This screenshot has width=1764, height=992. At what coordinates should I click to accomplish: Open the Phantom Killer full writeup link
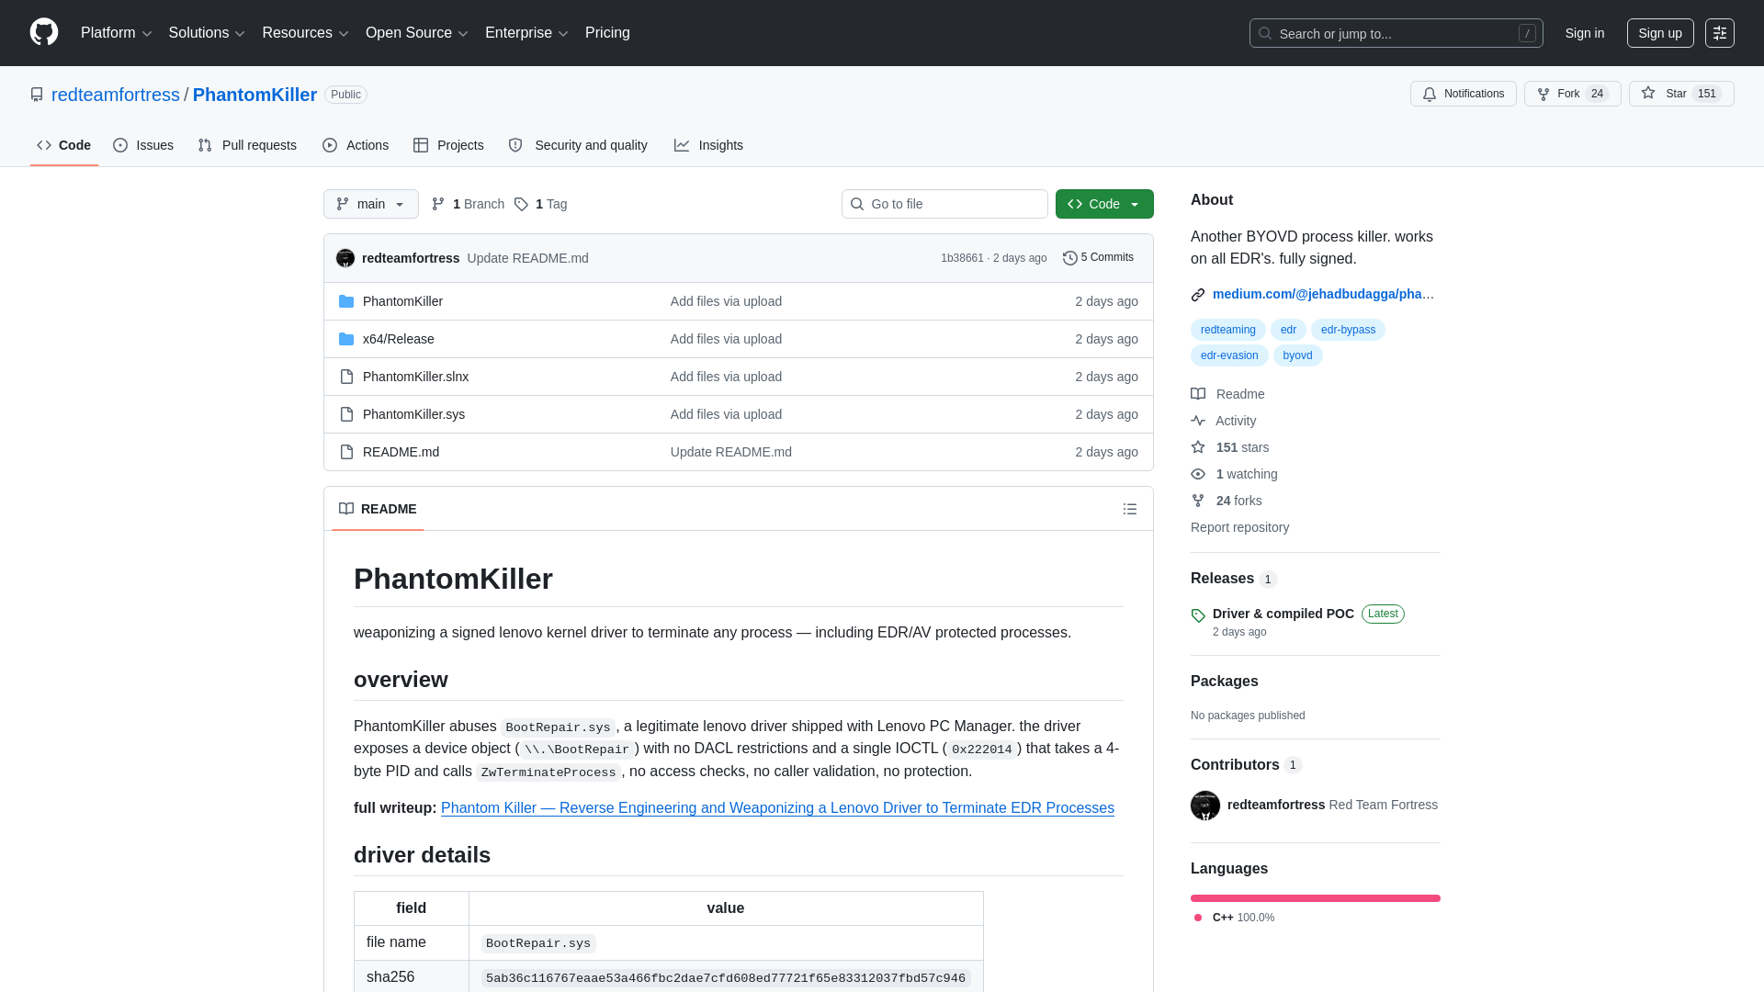tap(777, 808)
